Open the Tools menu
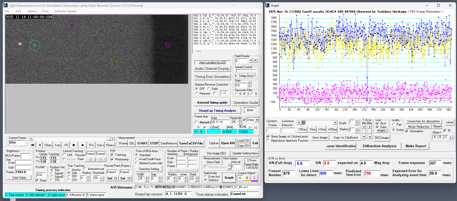457x201 pixels. click(x=45, y=11)
